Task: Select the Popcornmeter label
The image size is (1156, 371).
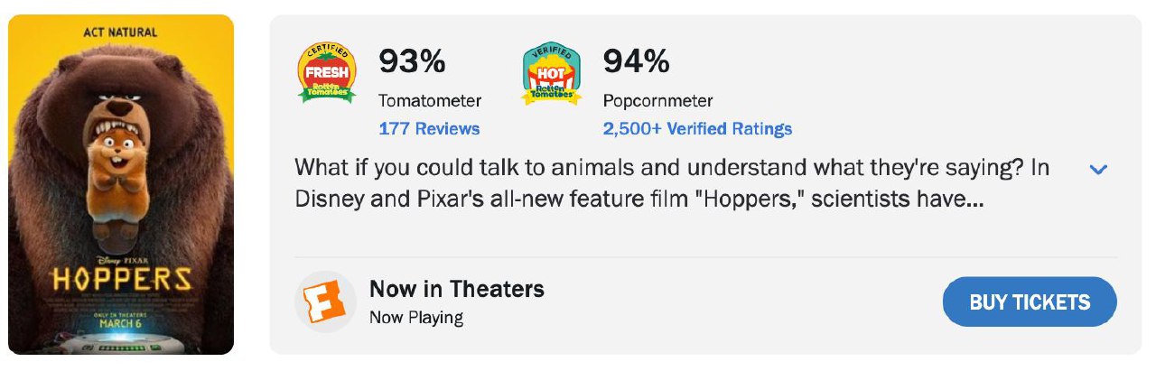Action: pyautogui.click(x=657, y=100)
